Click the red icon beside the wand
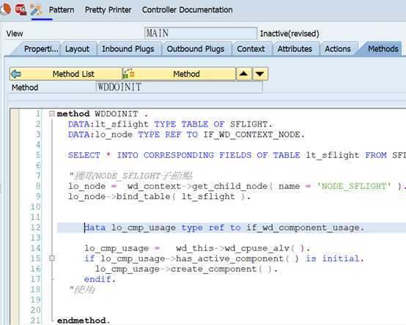406x325 pixels. (21, 10)
